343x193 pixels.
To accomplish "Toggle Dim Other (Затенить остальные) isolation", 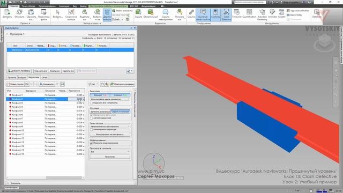I will point(100,112).
